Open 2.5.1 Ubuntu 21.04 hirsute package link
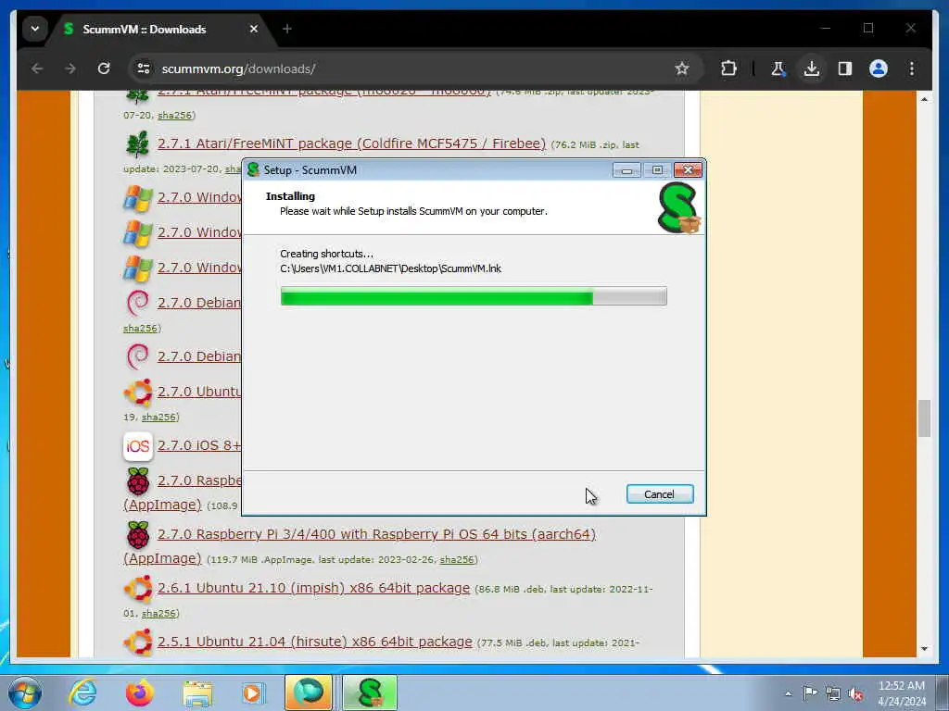This screenshot has width=949, height=711. (x=315, y=642)
